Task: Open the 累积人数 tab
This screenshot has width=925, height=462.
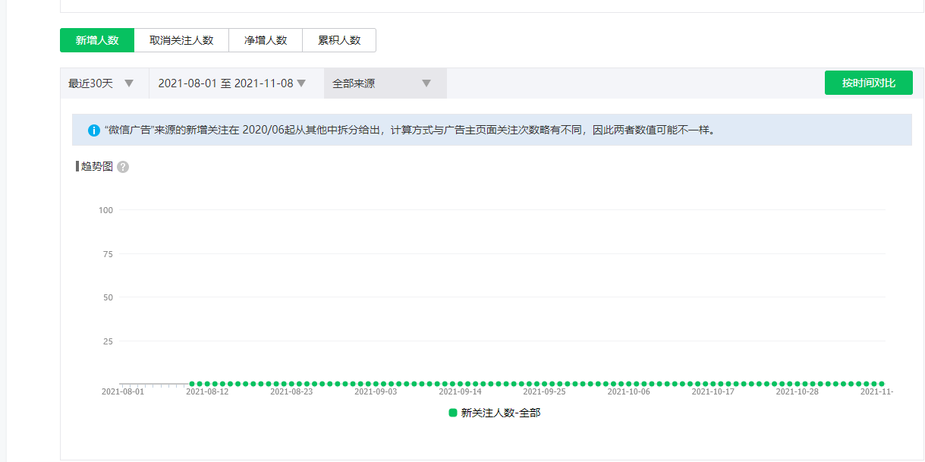Action: pyautogui.click(x=339, y=40)
